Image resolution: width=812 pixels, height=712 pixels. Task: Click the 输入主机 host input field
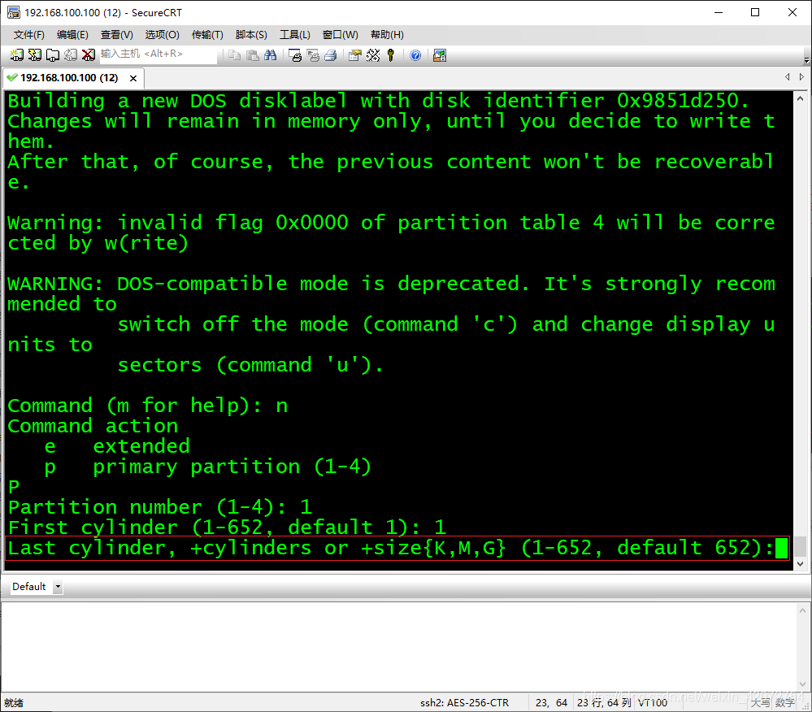(x=158, y=54)
